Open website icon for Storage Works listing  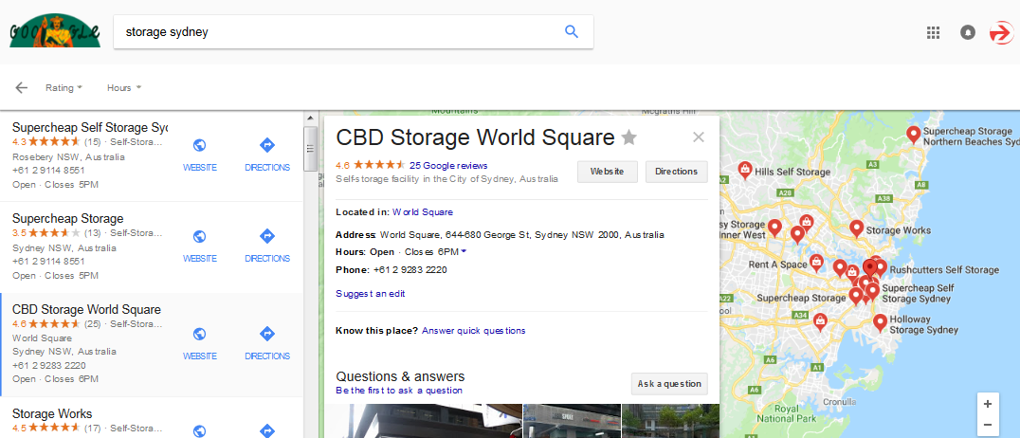coord(200,430)
